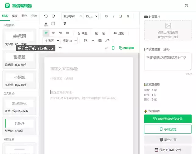Click the 缩进 indent button
196x154 pixels.
(x=82, y=33)
